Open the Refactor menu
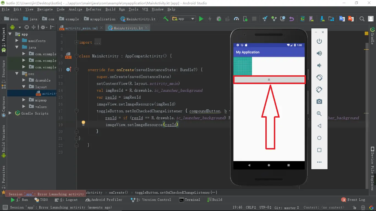376x211 pixels. pos(94,9)
